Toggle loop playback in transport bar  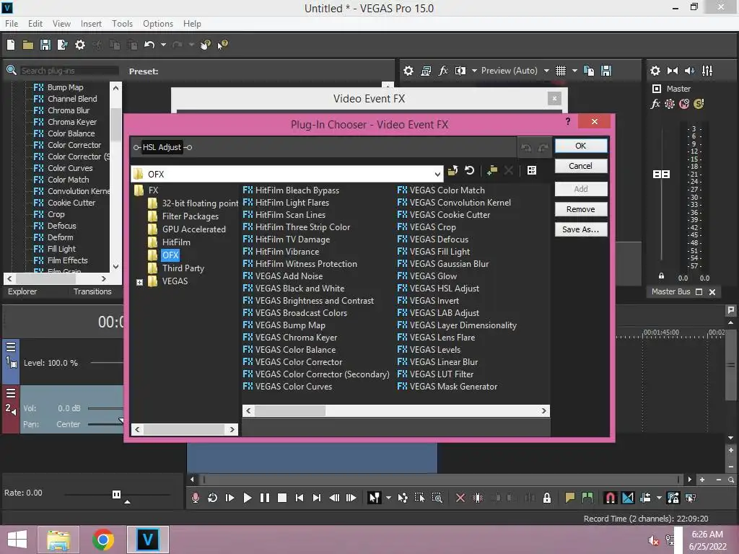click(x=213, y=498)
